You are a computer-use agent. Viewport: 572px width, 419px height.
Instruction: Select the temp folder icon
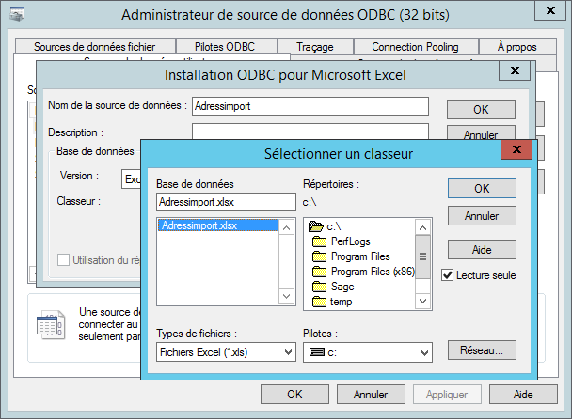[x=319, y=302]
